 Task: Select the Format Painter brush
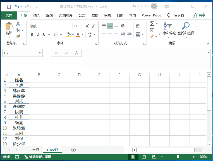tap(18, 36)
